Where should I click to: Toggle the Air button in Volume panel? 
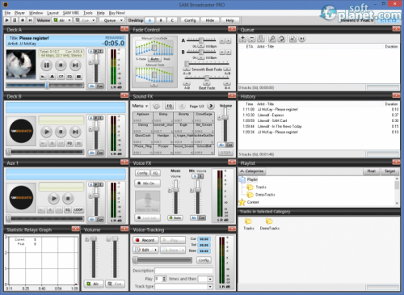94,284
